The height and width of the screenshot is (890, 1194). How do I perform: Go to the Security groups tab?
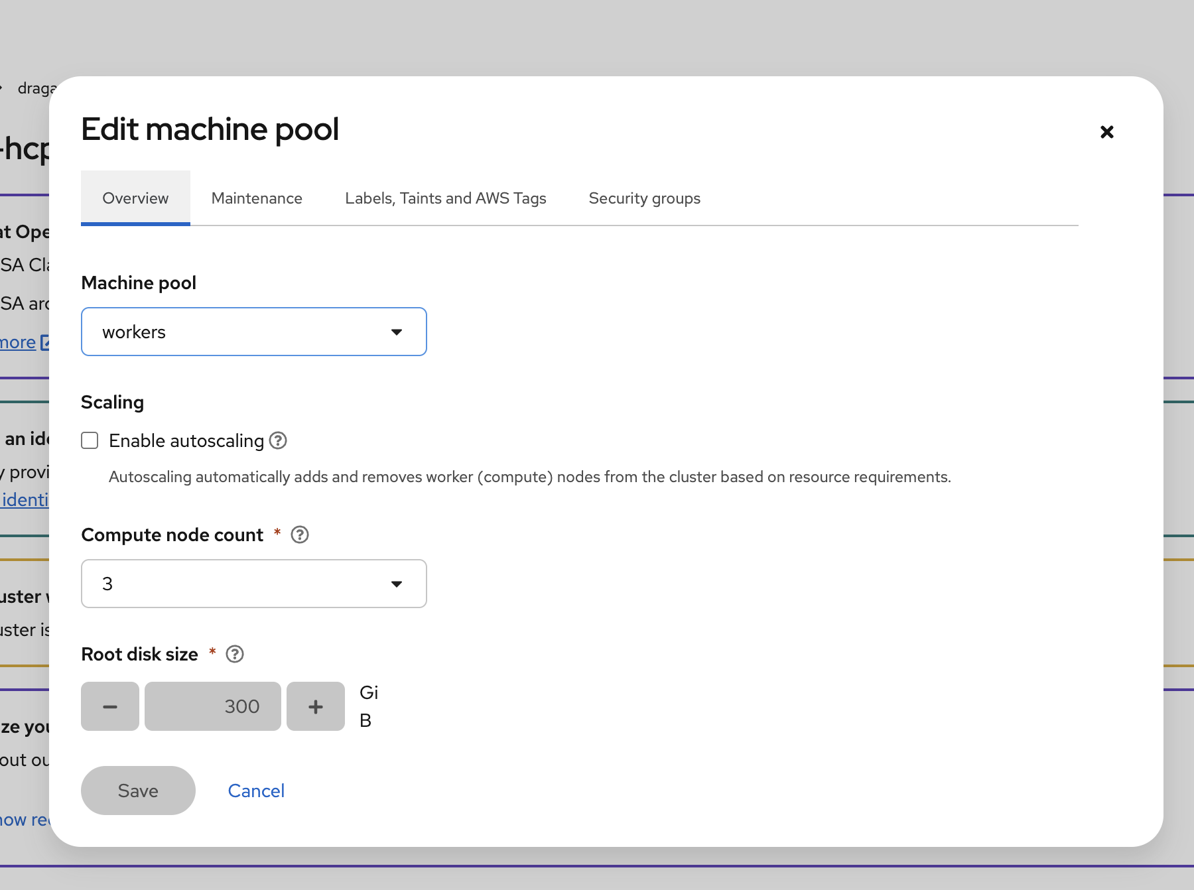pyautogui.click(x=644, y=198)
